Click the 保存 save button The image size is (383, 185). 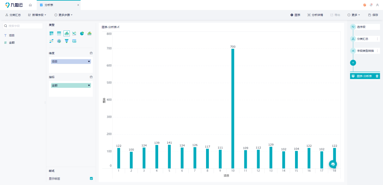pyautogui.click(x=373, y=15)
